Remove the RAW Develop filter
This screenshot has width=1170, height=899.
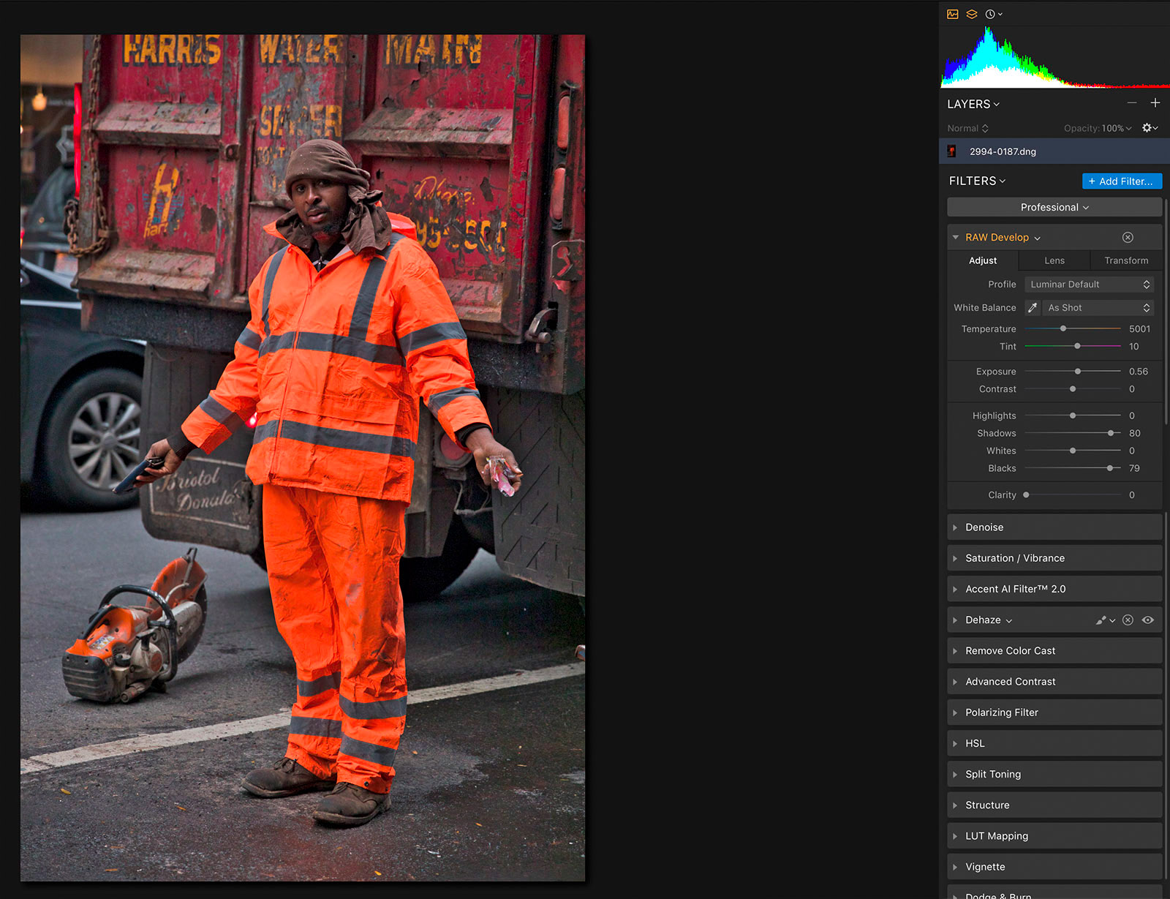[1128, 238]
